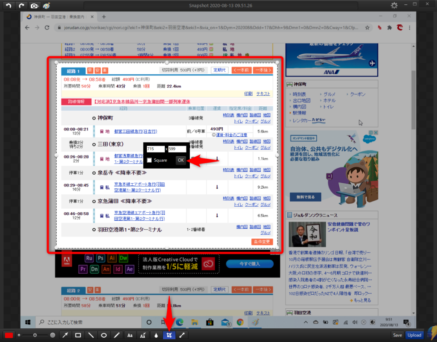Click 一本後 button in 経路1
The height and width of the screenshot is (342, 437).
point(263,70)
